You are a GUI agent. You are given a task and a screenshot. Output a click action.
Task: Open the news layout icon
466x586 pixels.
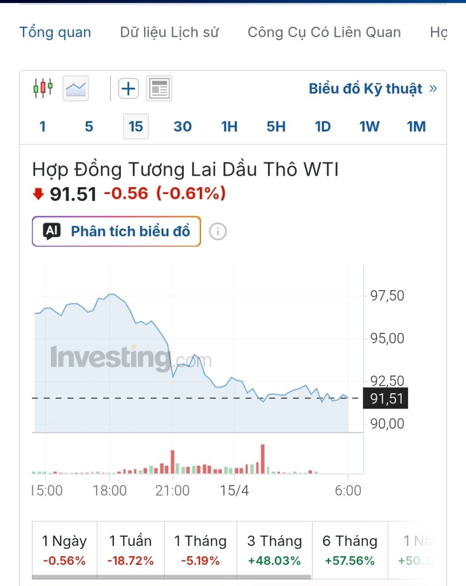(159, 89)
